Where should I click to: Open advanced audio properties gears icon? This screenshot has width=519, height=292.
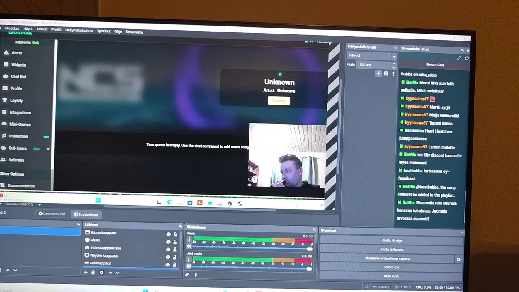pyautogui.click(x=187, y=275)
